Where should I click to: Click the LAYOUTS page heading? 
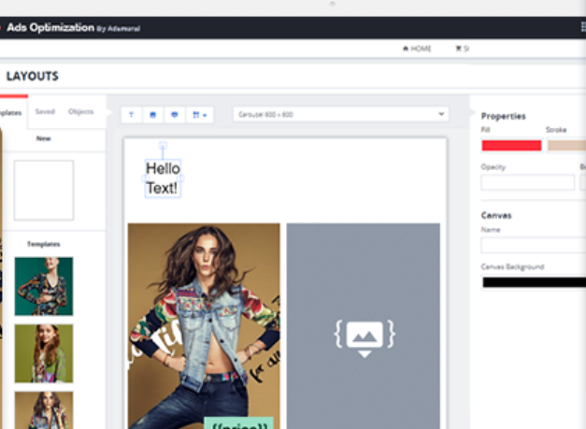(33, 77)
